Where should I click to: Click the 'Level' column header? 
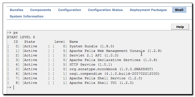tap(60, 42)
